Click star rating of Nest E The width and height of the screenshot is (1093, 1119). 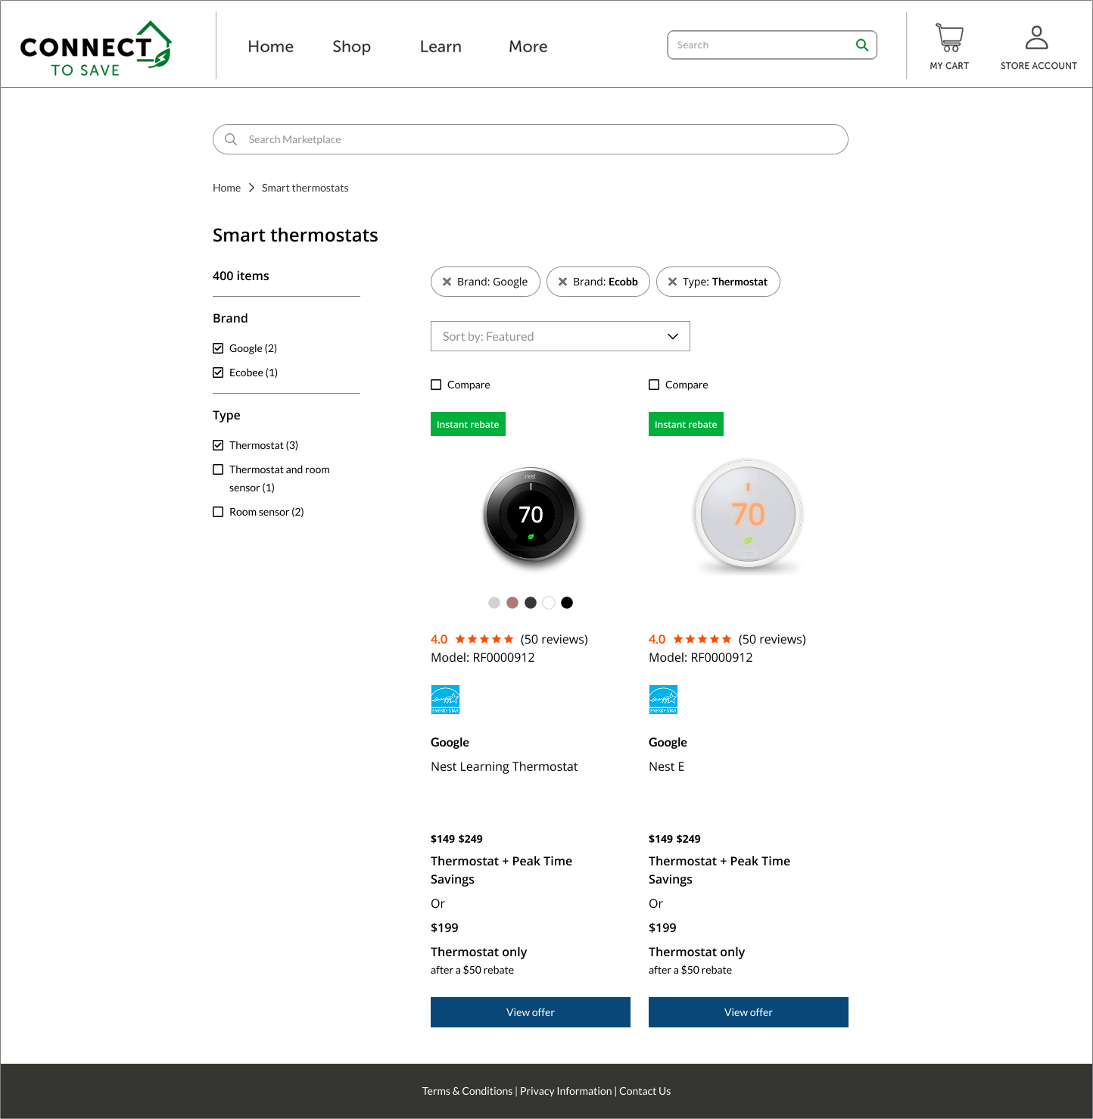point(702,639)
